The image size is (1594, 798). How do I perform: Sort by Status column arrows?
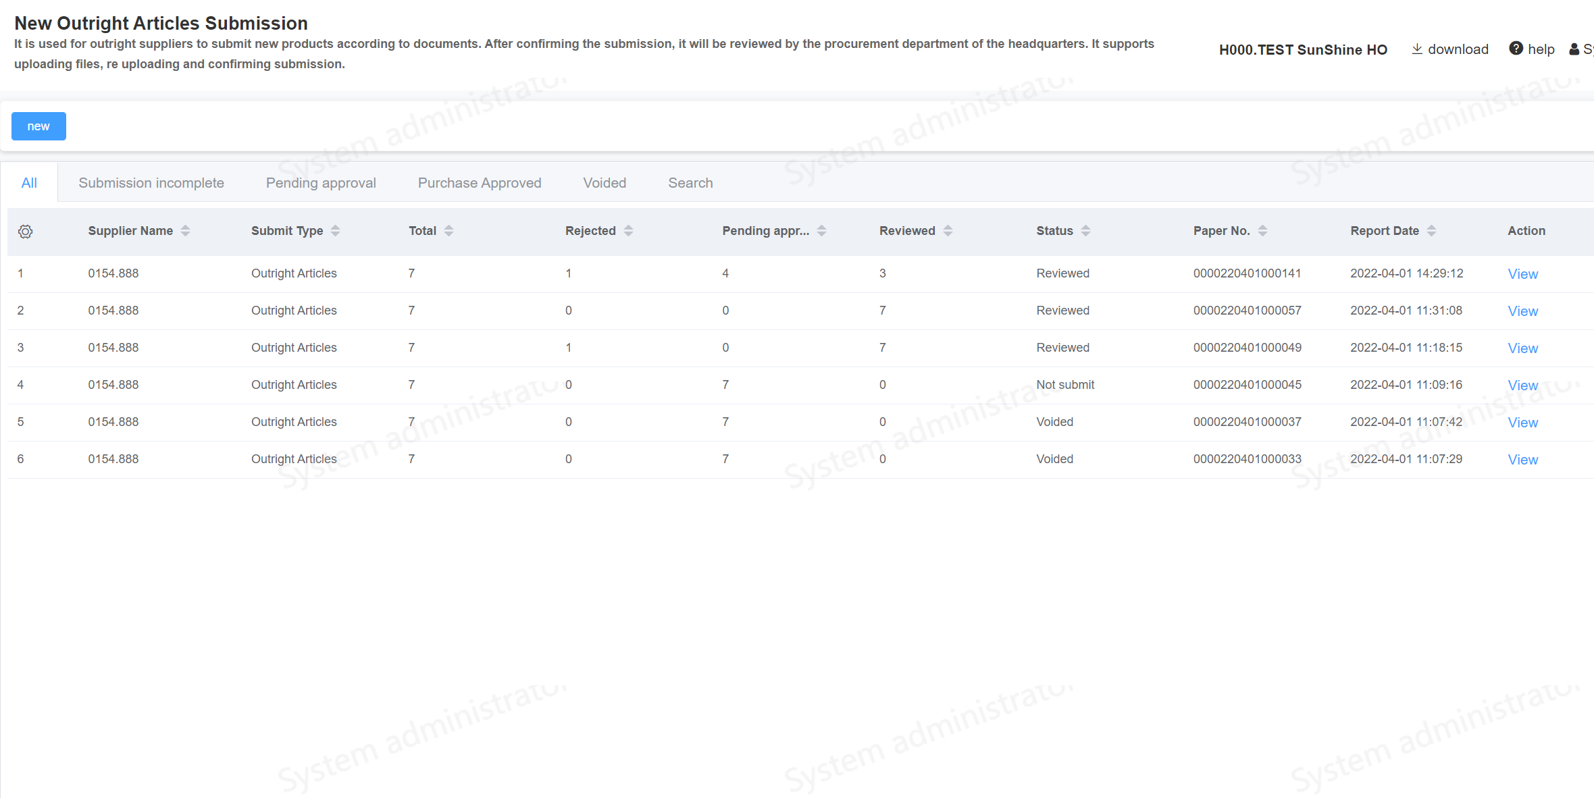click(x=1085, y=231)
